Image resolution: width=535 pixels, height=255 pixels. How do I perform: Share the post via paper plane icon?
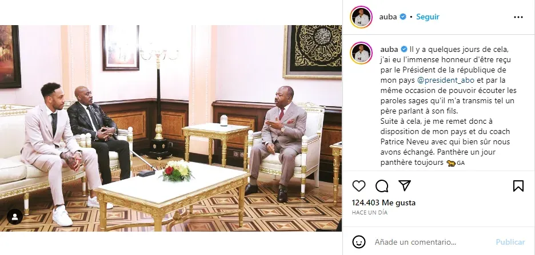point(405,185)
